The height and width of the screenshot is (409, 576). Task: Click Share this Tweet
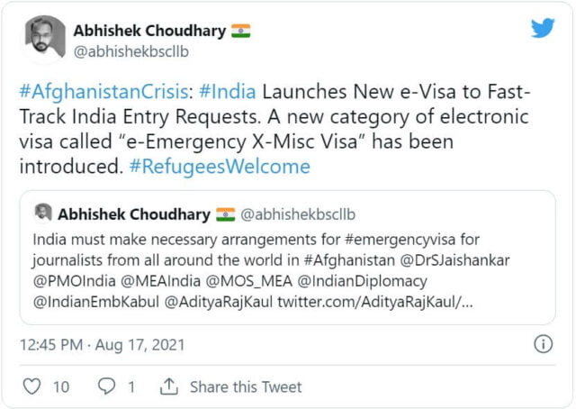click(245, 386)
